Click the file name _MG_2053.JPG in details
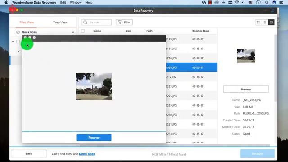288x162 pixels. coord(252,100)
